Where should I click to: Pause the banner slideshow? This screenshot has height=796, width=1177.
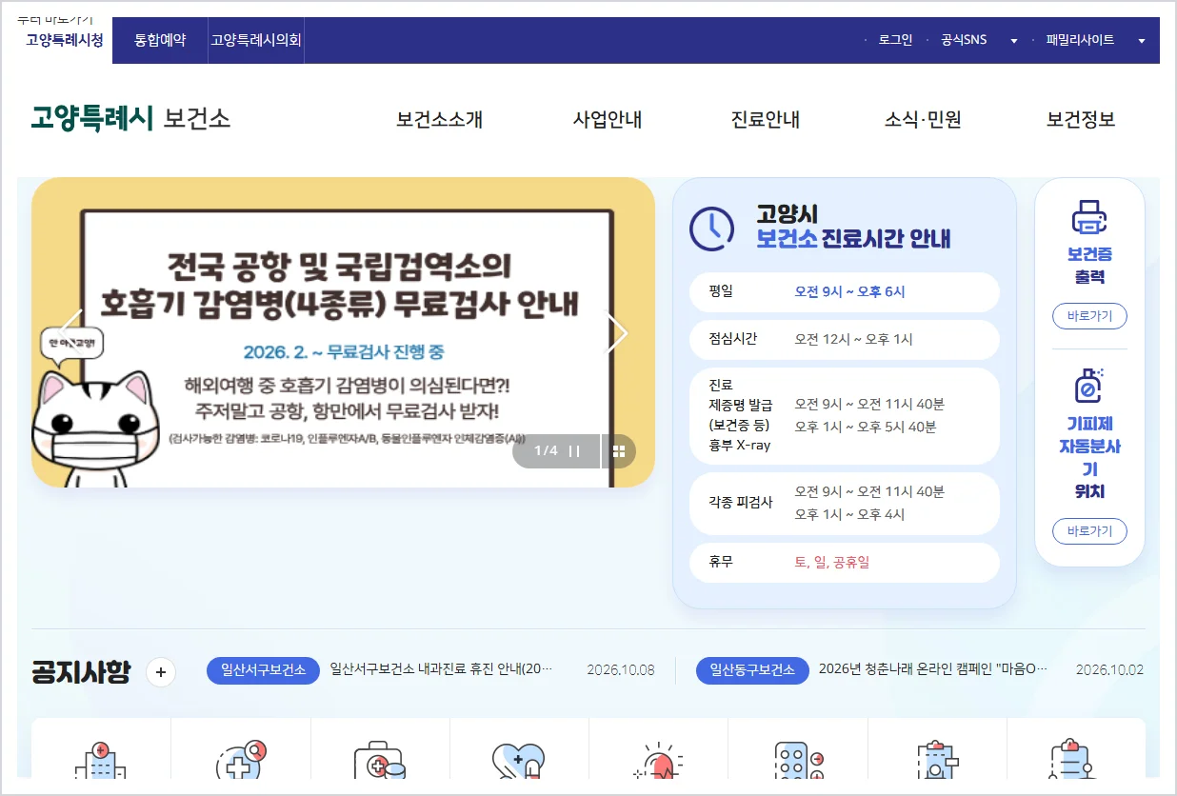pyautogui.click(x=574, y=451)
